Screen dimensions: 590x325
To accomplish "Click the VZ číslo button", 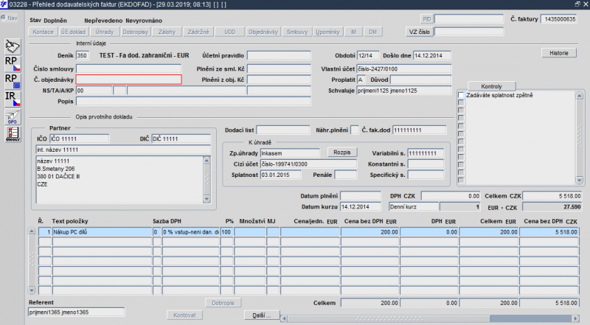I will pos(420,32).
